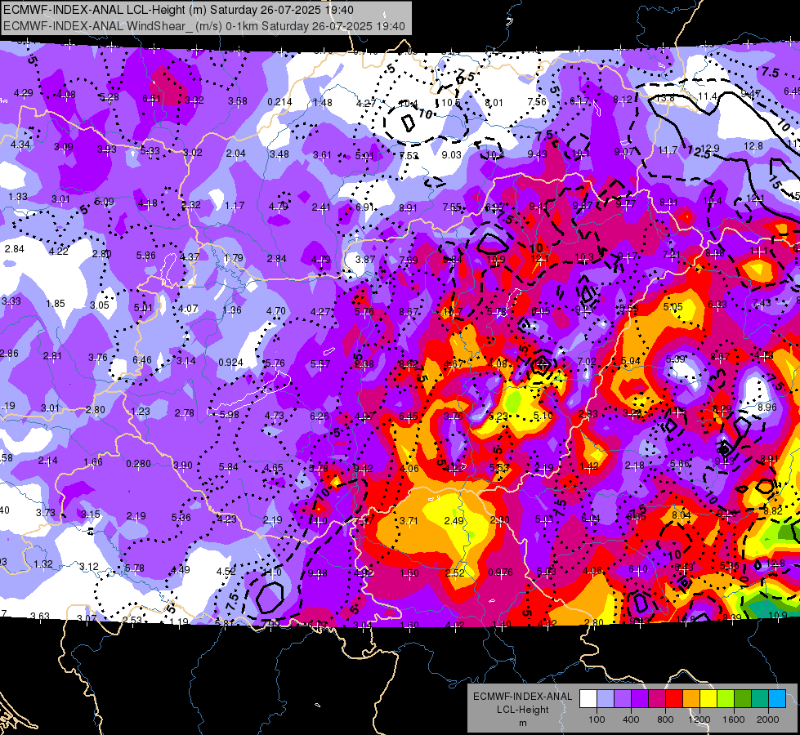The height and width of the screenshot is (735, 800).
Task: Click the grid value 1.50
Action: click(x=409, y=572)
